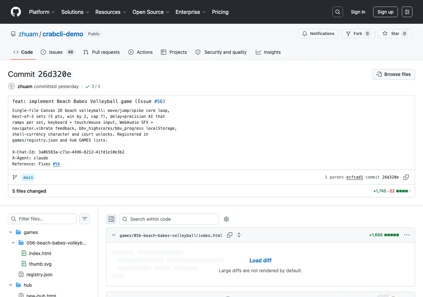
Task: Open issue #56 in commit title
Action: tap(158, 101)
